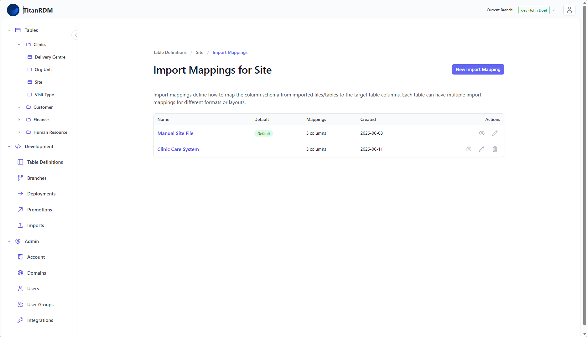587x337 pixels.
Task: Click the 2026-06-08 created date
Action: pos(371,133)
